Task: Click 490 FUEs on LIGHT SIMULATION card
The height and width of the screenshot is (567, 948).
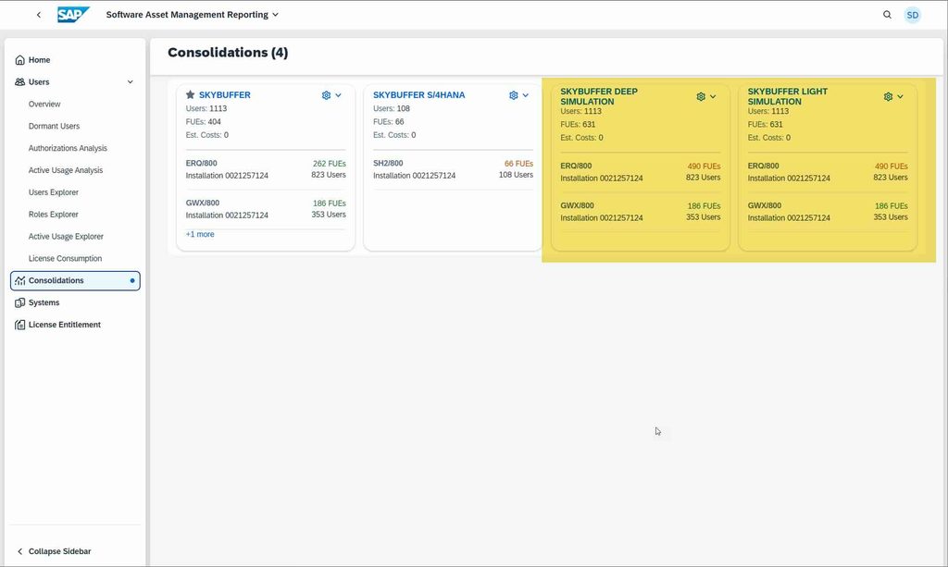Action: pyautogui.click(x=892, y=166)
